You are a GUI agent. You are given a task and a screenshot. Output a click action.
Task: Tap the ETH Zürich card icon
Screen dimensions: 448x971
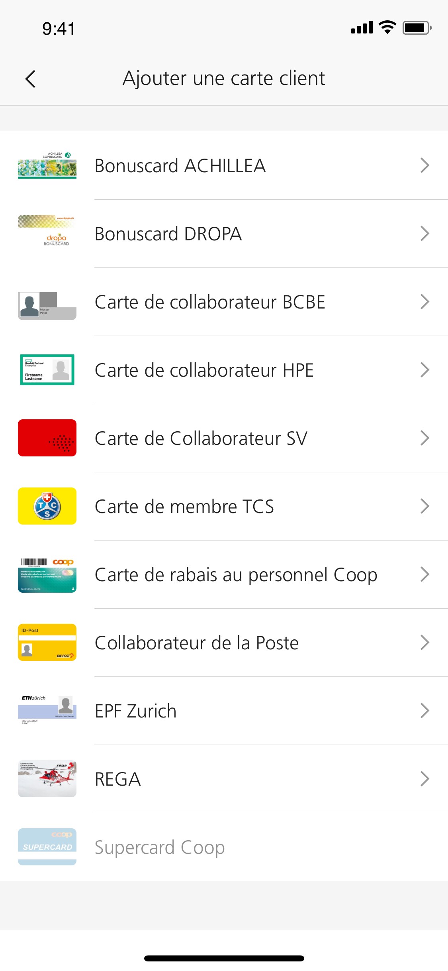pos(47,711)
